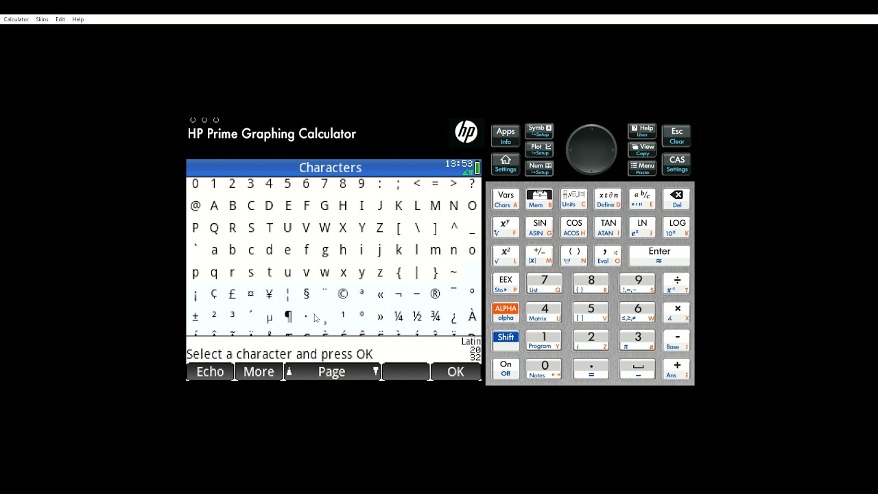The height and width of the screenshot is (494, 878).
Task: Click the COS key
Action: pos(573,227)
